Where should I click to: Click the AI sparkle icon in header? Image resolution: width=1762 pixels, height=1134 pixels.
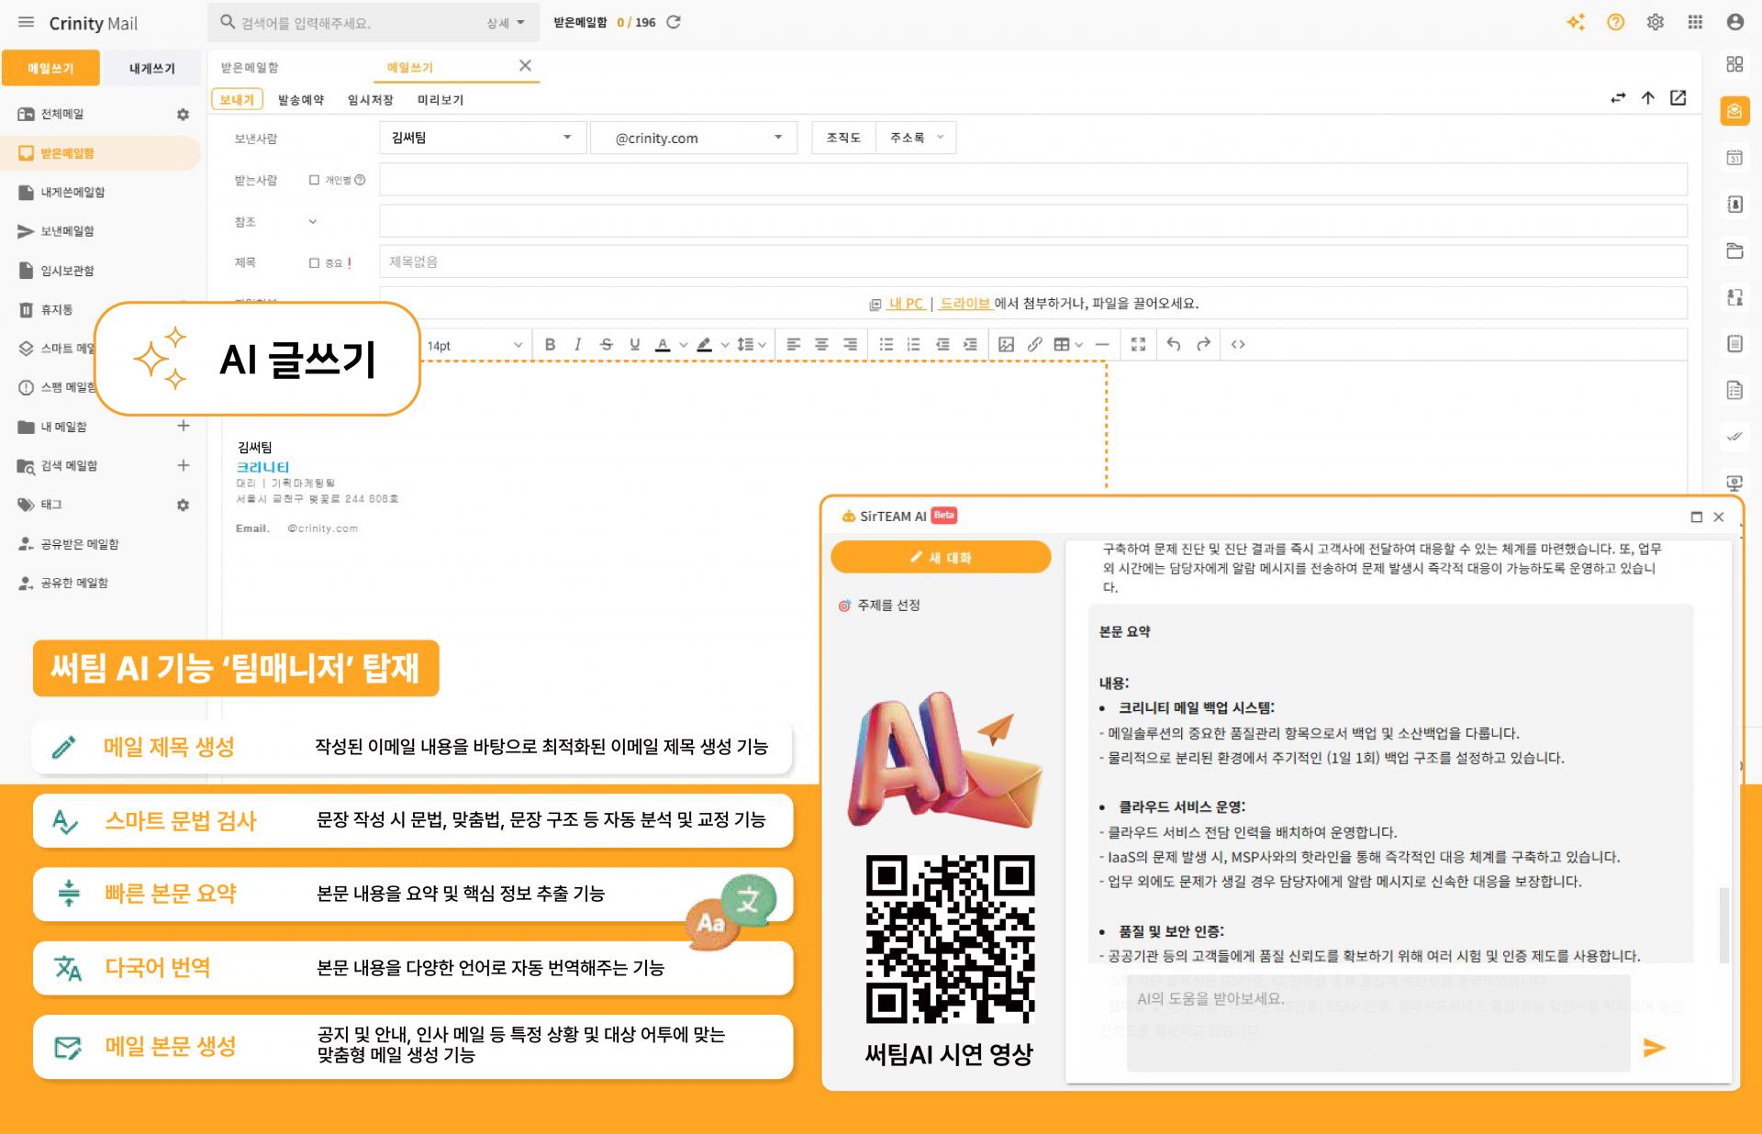(1576, 22)
